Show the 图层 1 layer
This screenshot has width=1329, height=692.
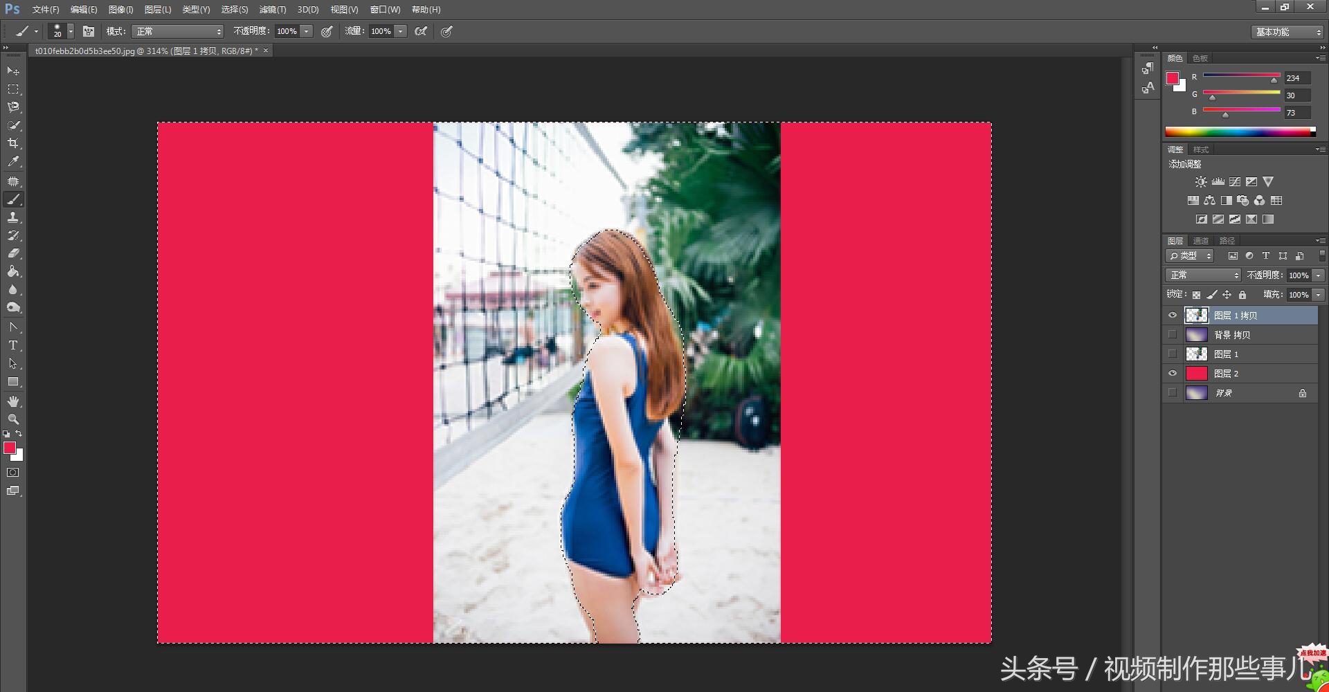1173,354
